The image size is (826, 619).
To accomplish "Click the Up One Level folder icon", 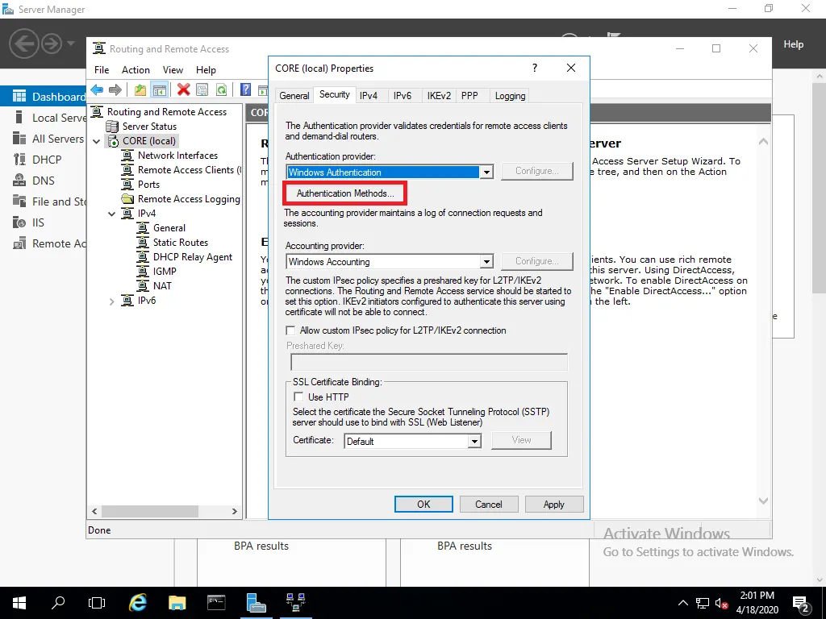I will (x=140, y=90).
